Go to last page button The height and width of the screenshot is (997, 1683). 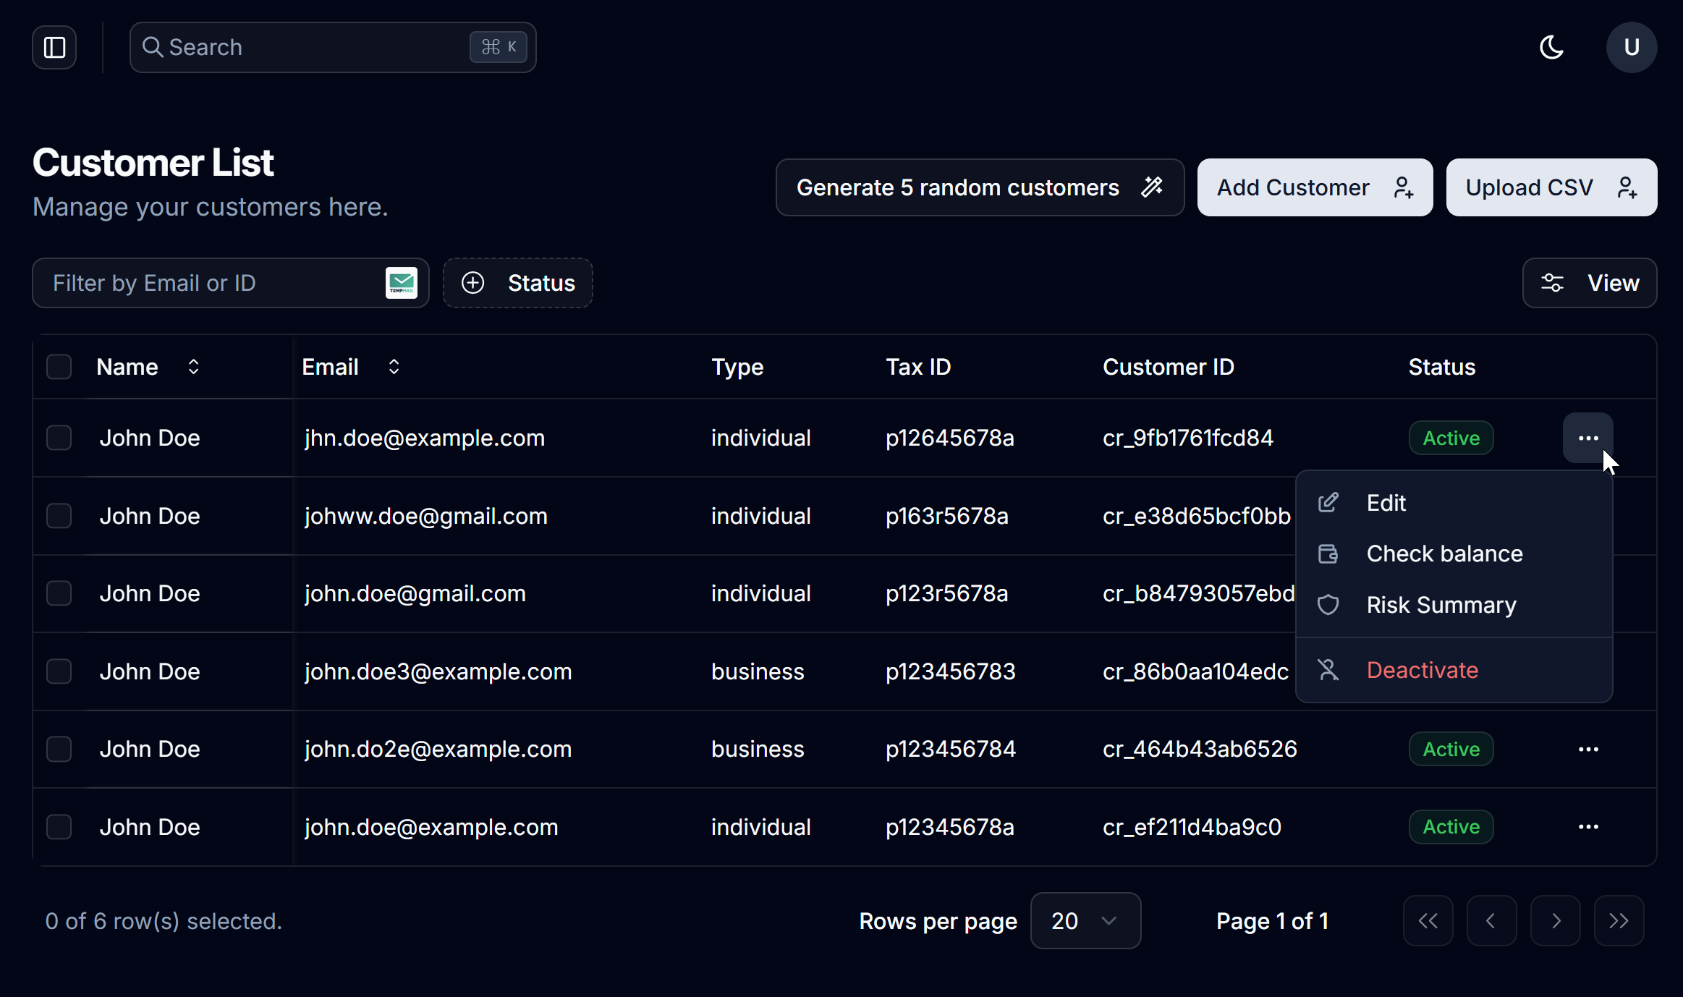(x=1619, y=921)
